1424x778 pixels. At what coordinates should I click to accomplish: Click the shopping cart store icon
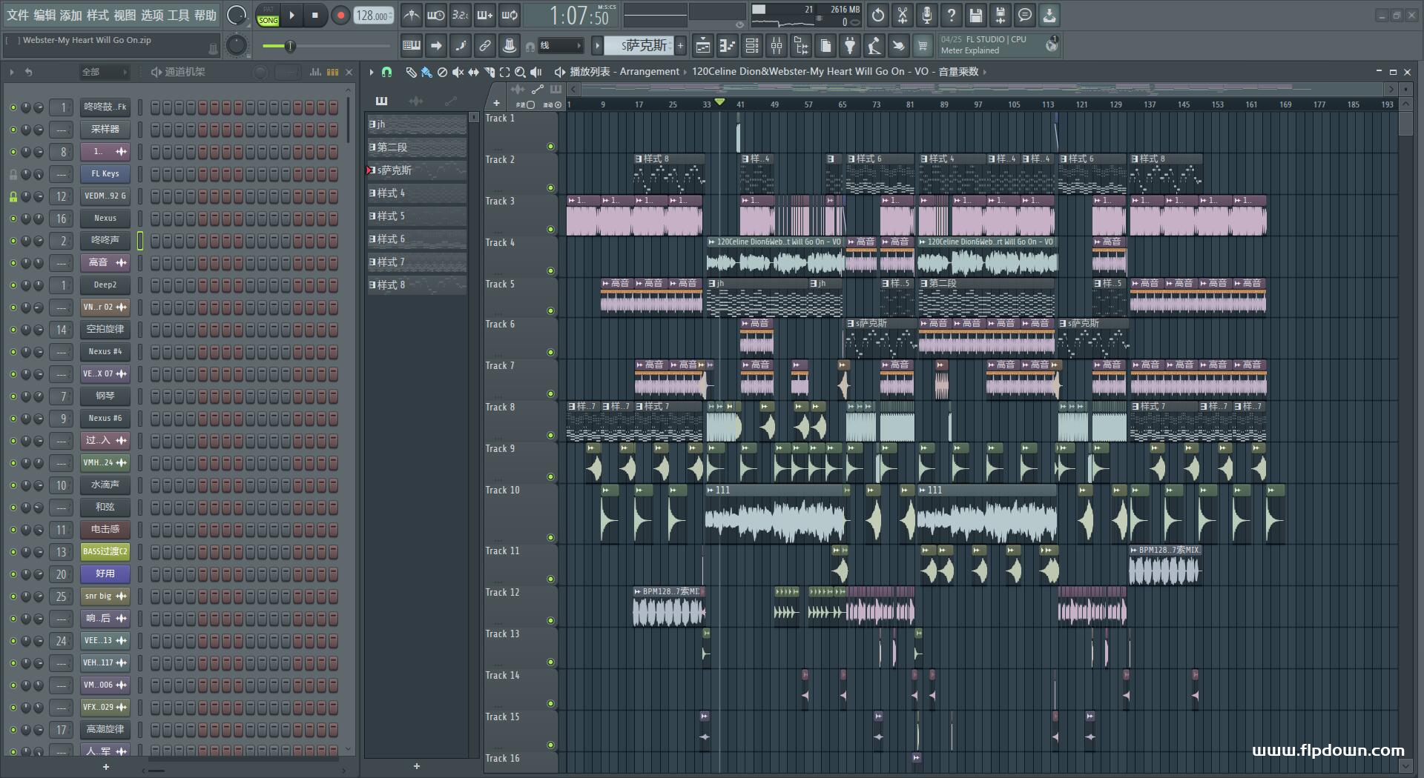(x=923, y=46)
